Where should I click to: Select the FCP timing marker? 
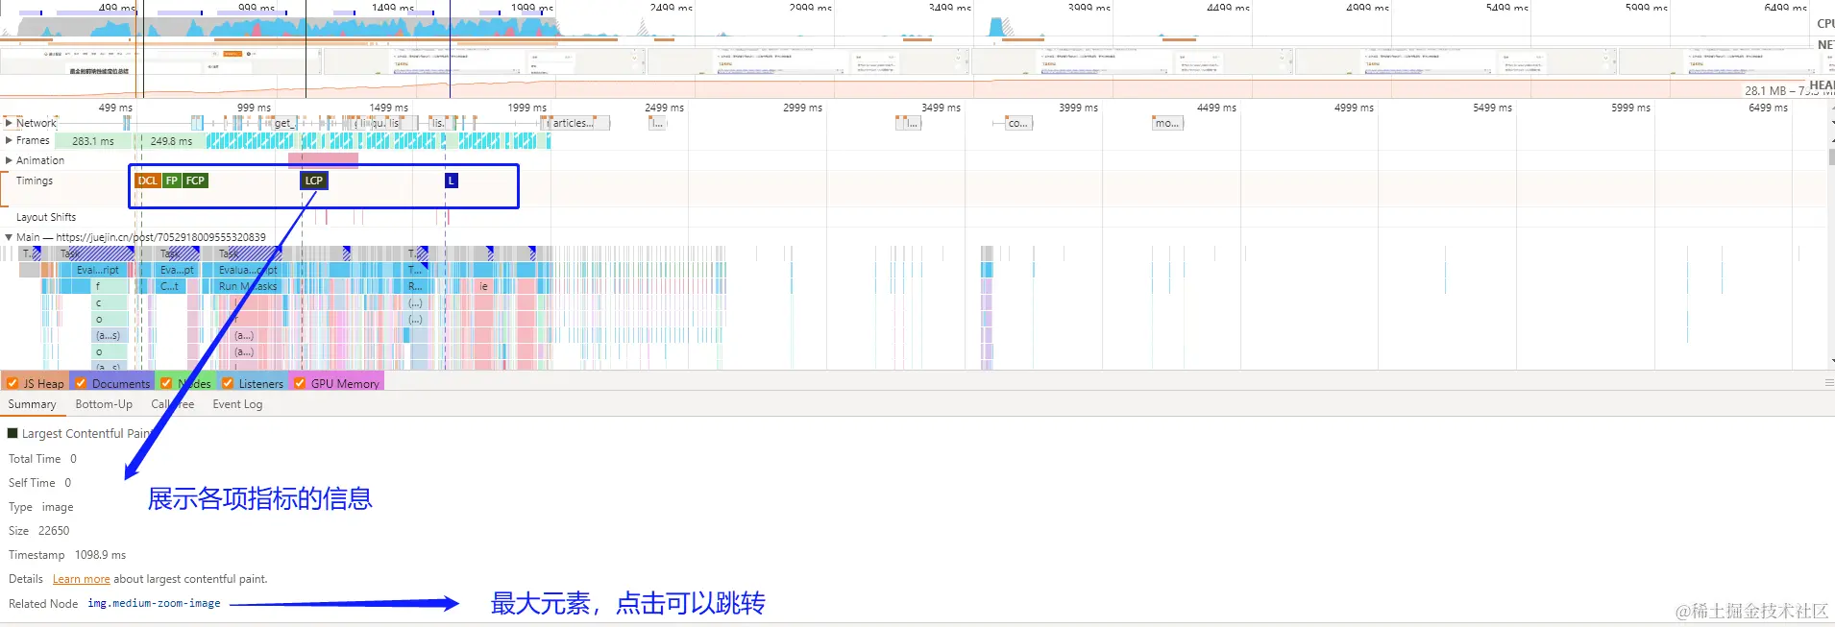click(x=195, y=181)
